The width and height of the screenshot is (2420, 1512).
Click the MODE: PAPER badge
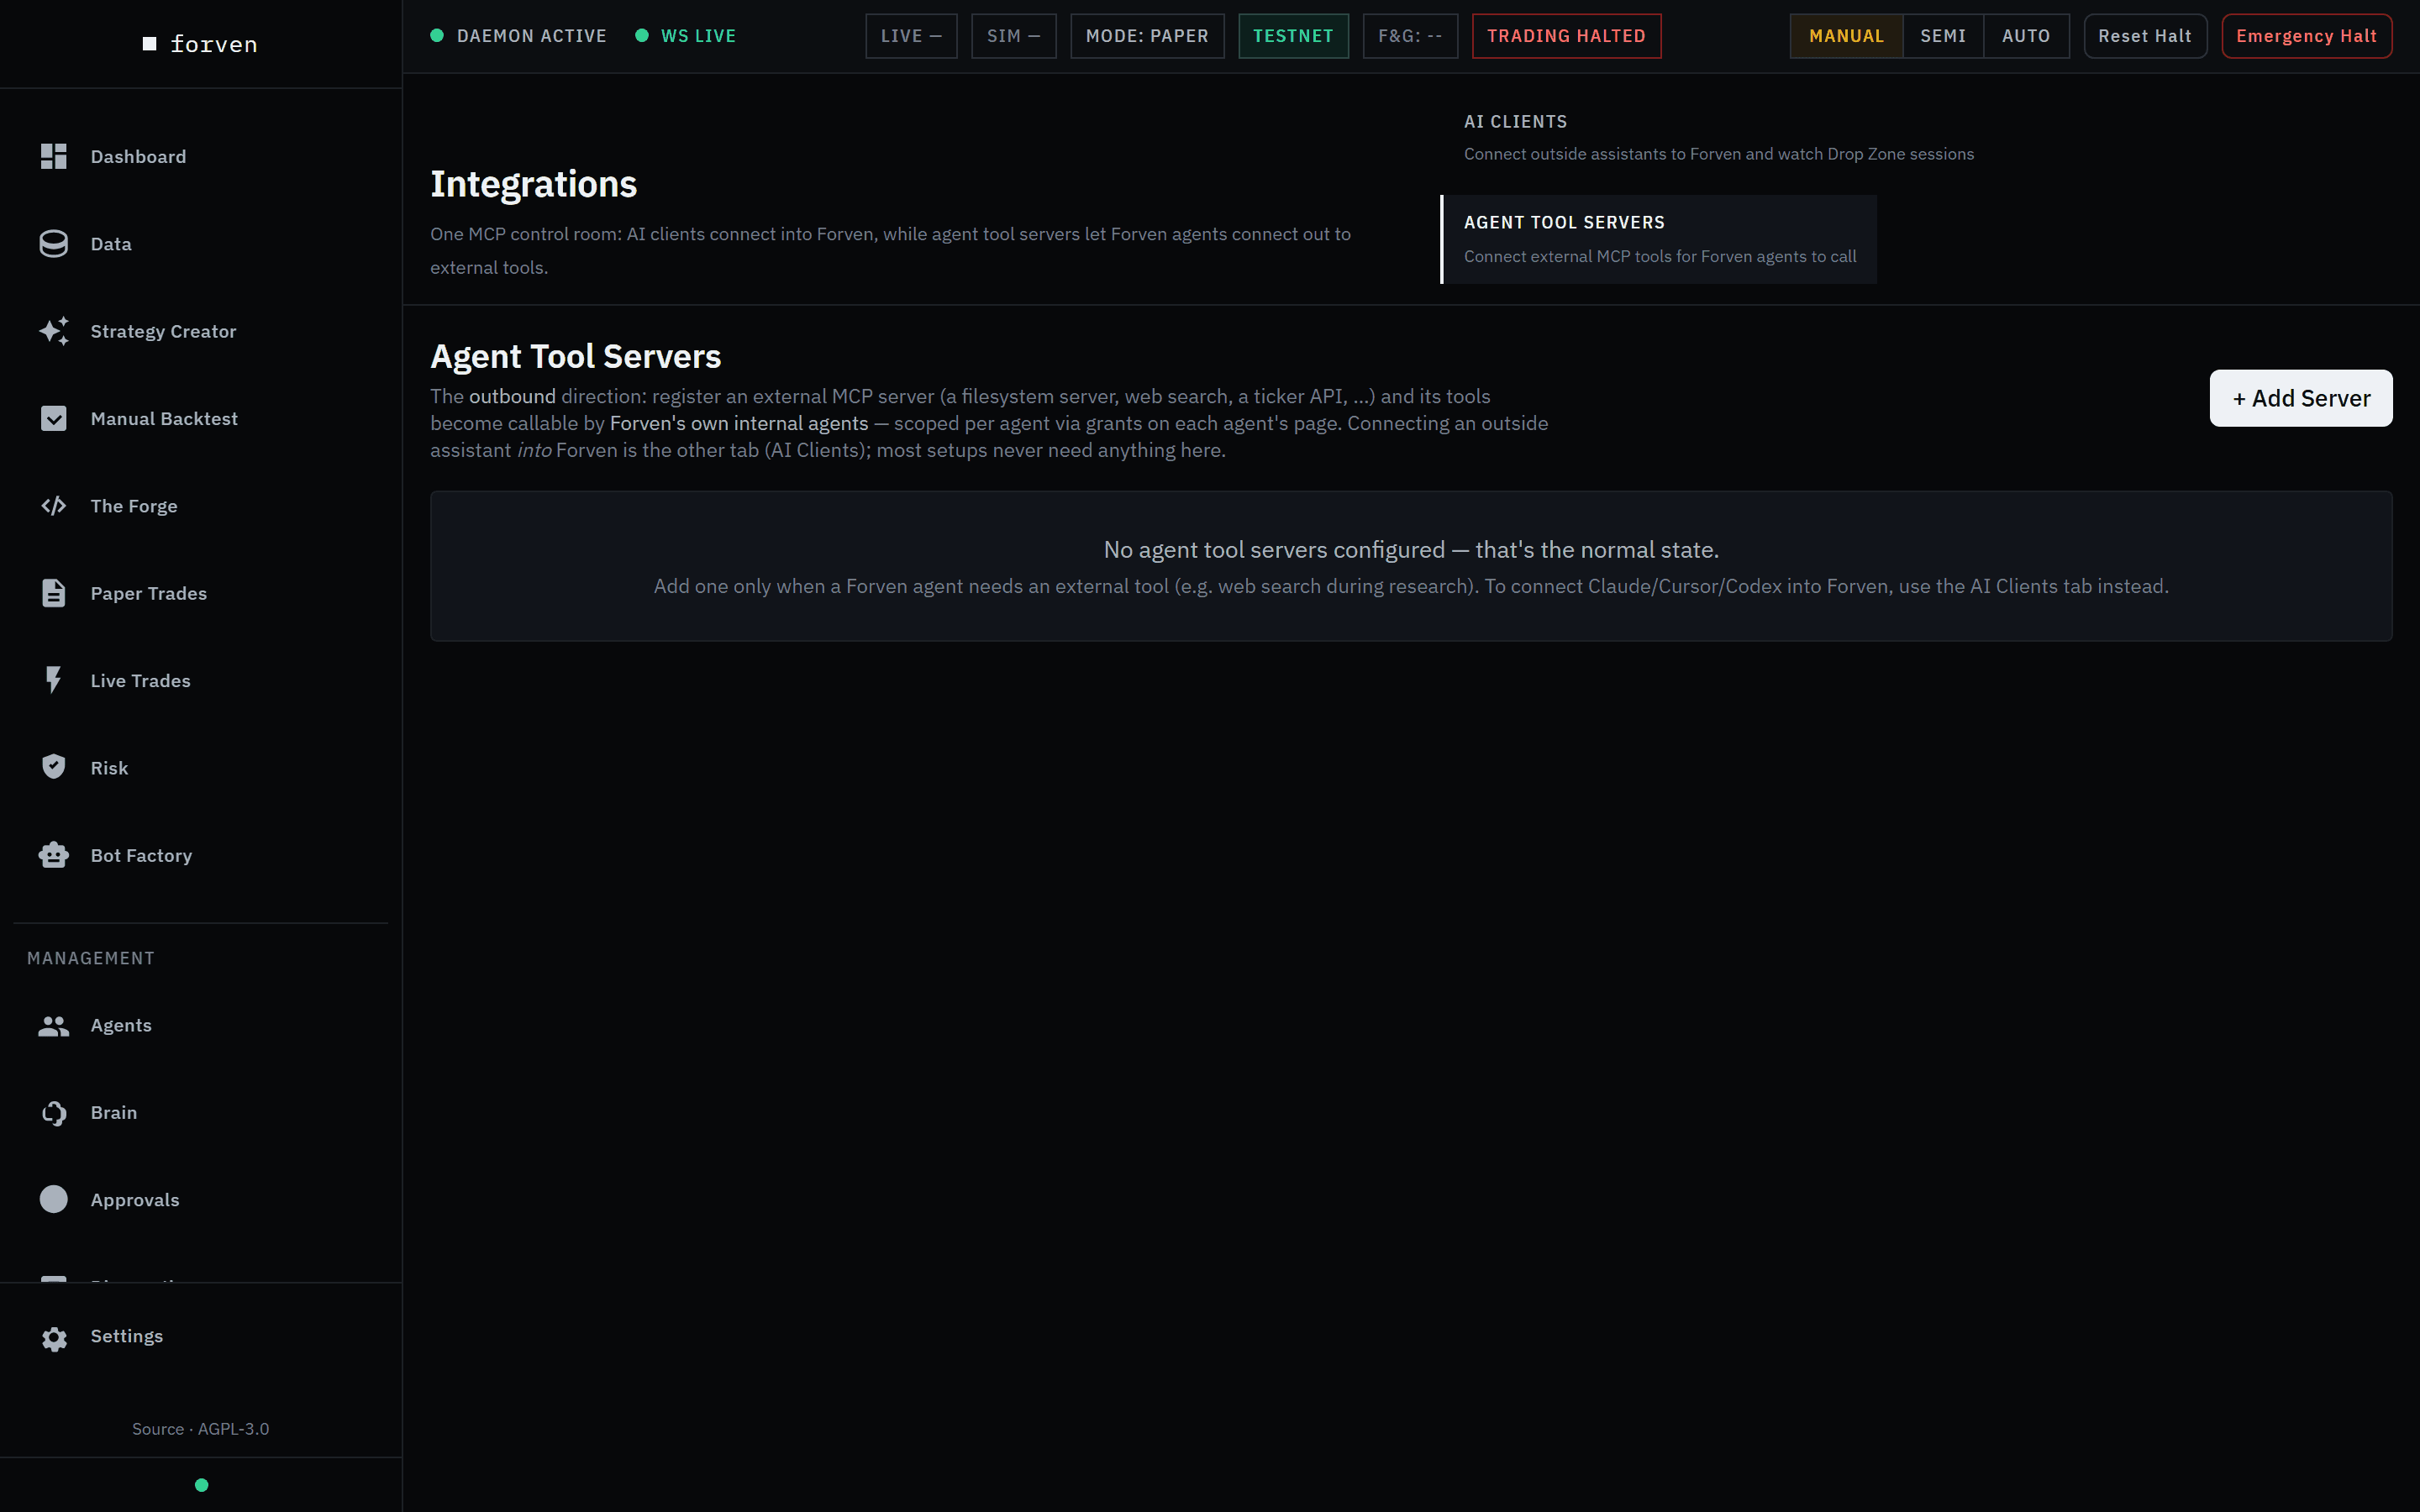(x=1147, y=36)
